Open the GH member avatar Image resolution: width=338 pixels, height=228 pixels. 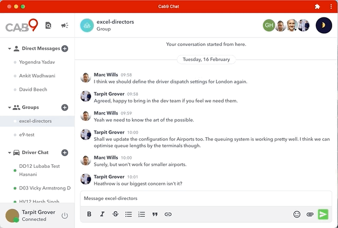(x=269, y=25)
